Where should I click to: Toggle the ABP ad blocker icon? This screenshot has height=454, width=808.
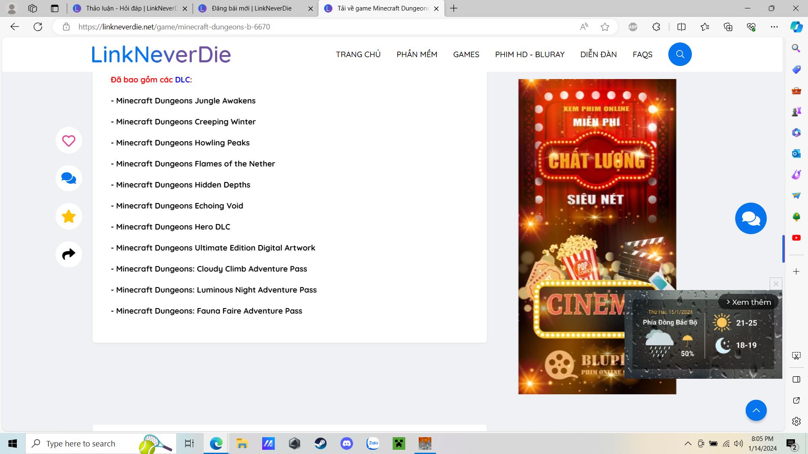coord(633,27)
